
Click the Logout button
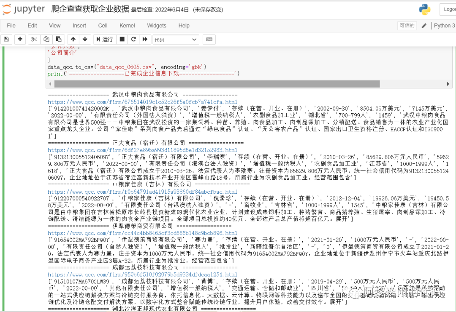tap(448, 9)
